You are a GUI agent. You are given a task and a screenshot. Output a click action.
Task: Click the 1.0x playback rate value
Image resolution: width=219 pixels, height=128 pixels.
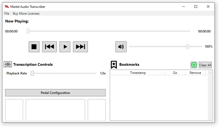click(x=103, y=73)
